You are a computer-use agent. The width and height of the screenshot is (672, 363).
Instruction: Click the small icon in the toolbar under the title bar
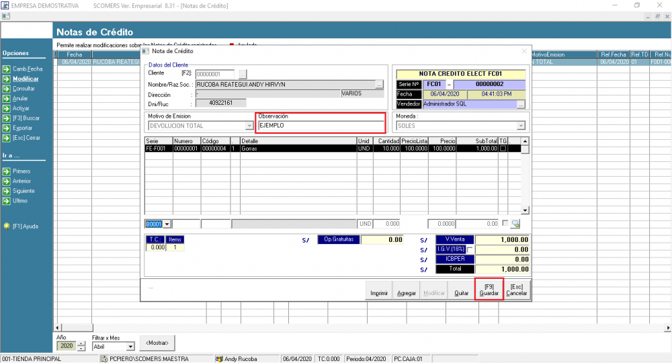(x=5, y=16)
